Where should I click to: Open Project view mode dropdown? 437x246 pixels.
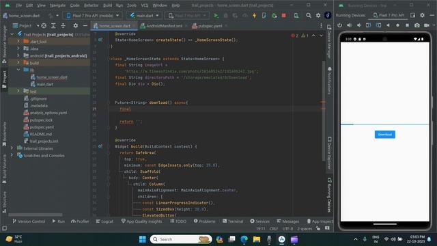26,26
